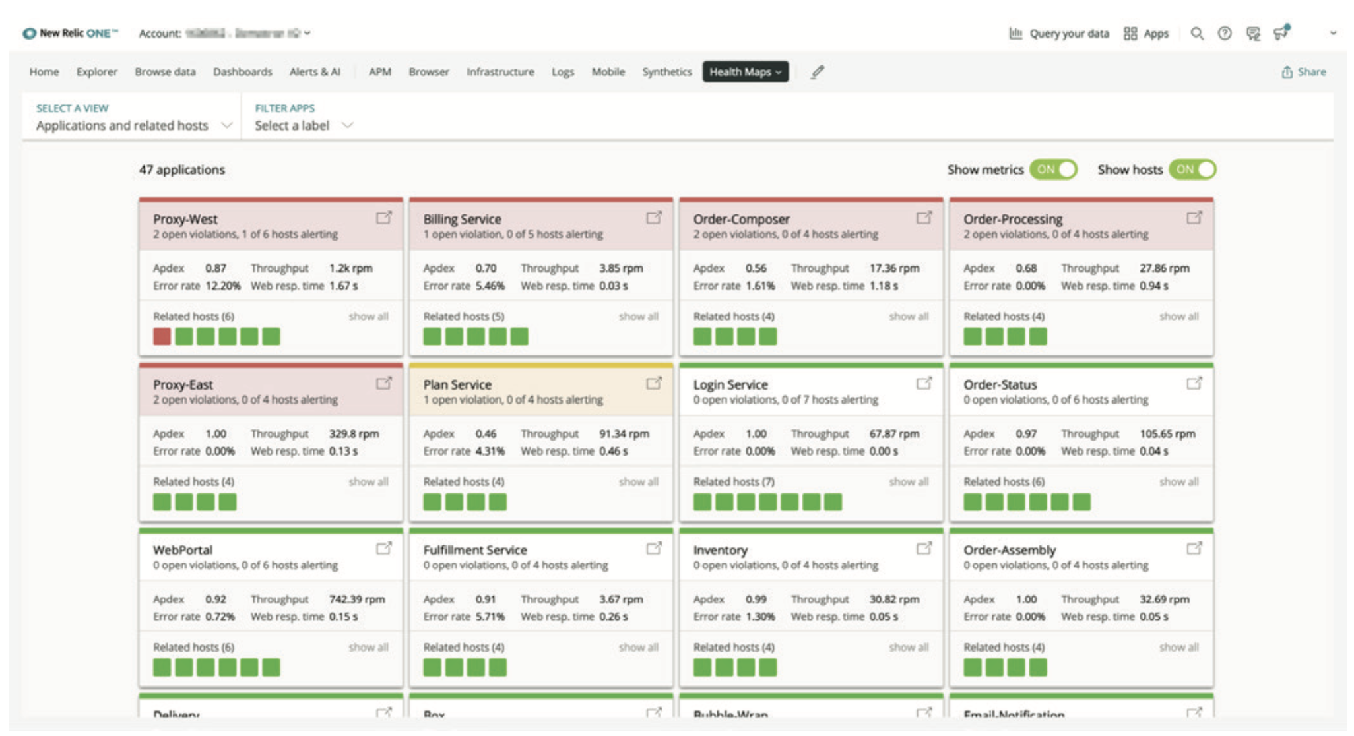Open the Select a label filter dropdown

(x=304, y=125)
